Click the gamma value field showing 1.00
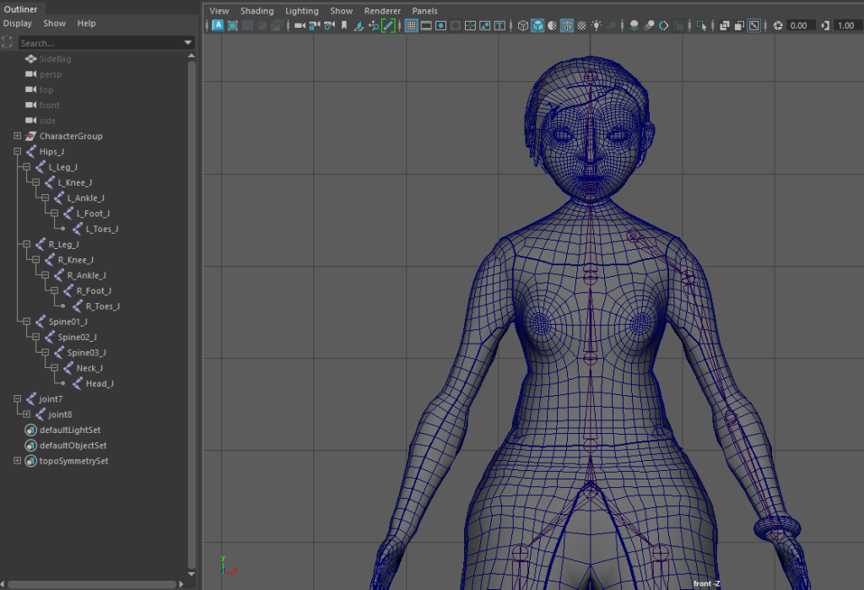Image resolution: width=864 pixels, height=590 pixels. tap(846, 25)
